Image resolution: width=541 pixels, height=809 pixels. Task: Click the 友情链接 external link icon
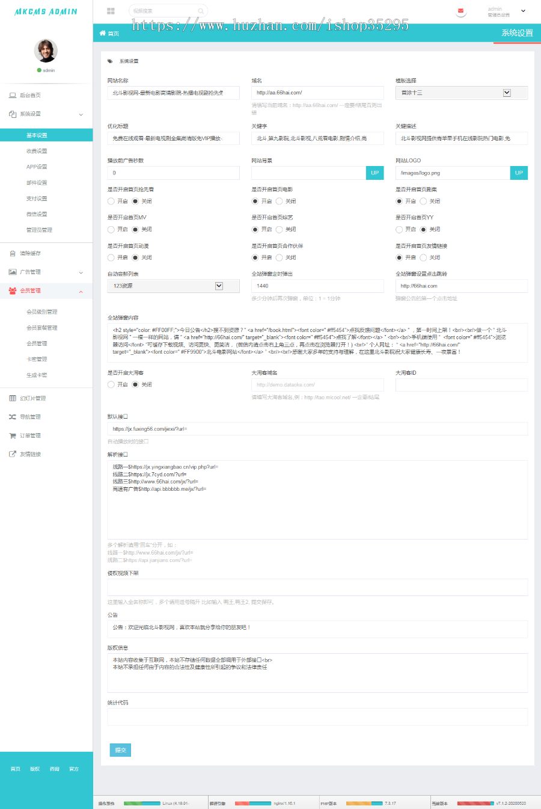pos(13,454)
